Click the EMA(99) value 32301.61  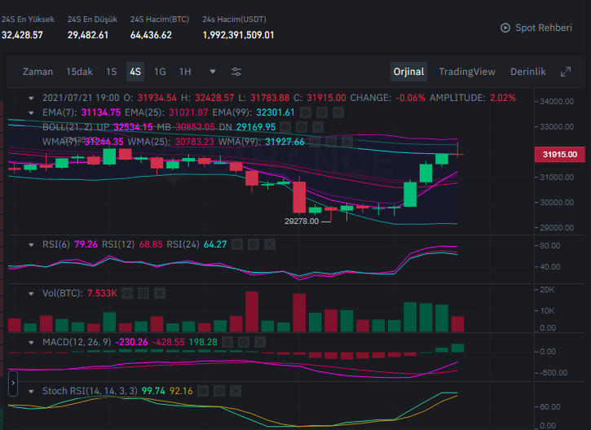coord(276,112)
